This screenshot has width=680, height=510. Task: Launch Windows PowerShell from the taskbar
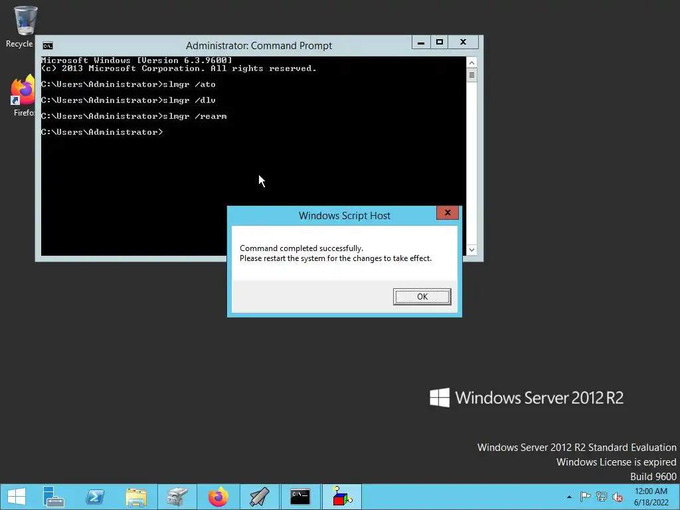click(x=95, y=497)
